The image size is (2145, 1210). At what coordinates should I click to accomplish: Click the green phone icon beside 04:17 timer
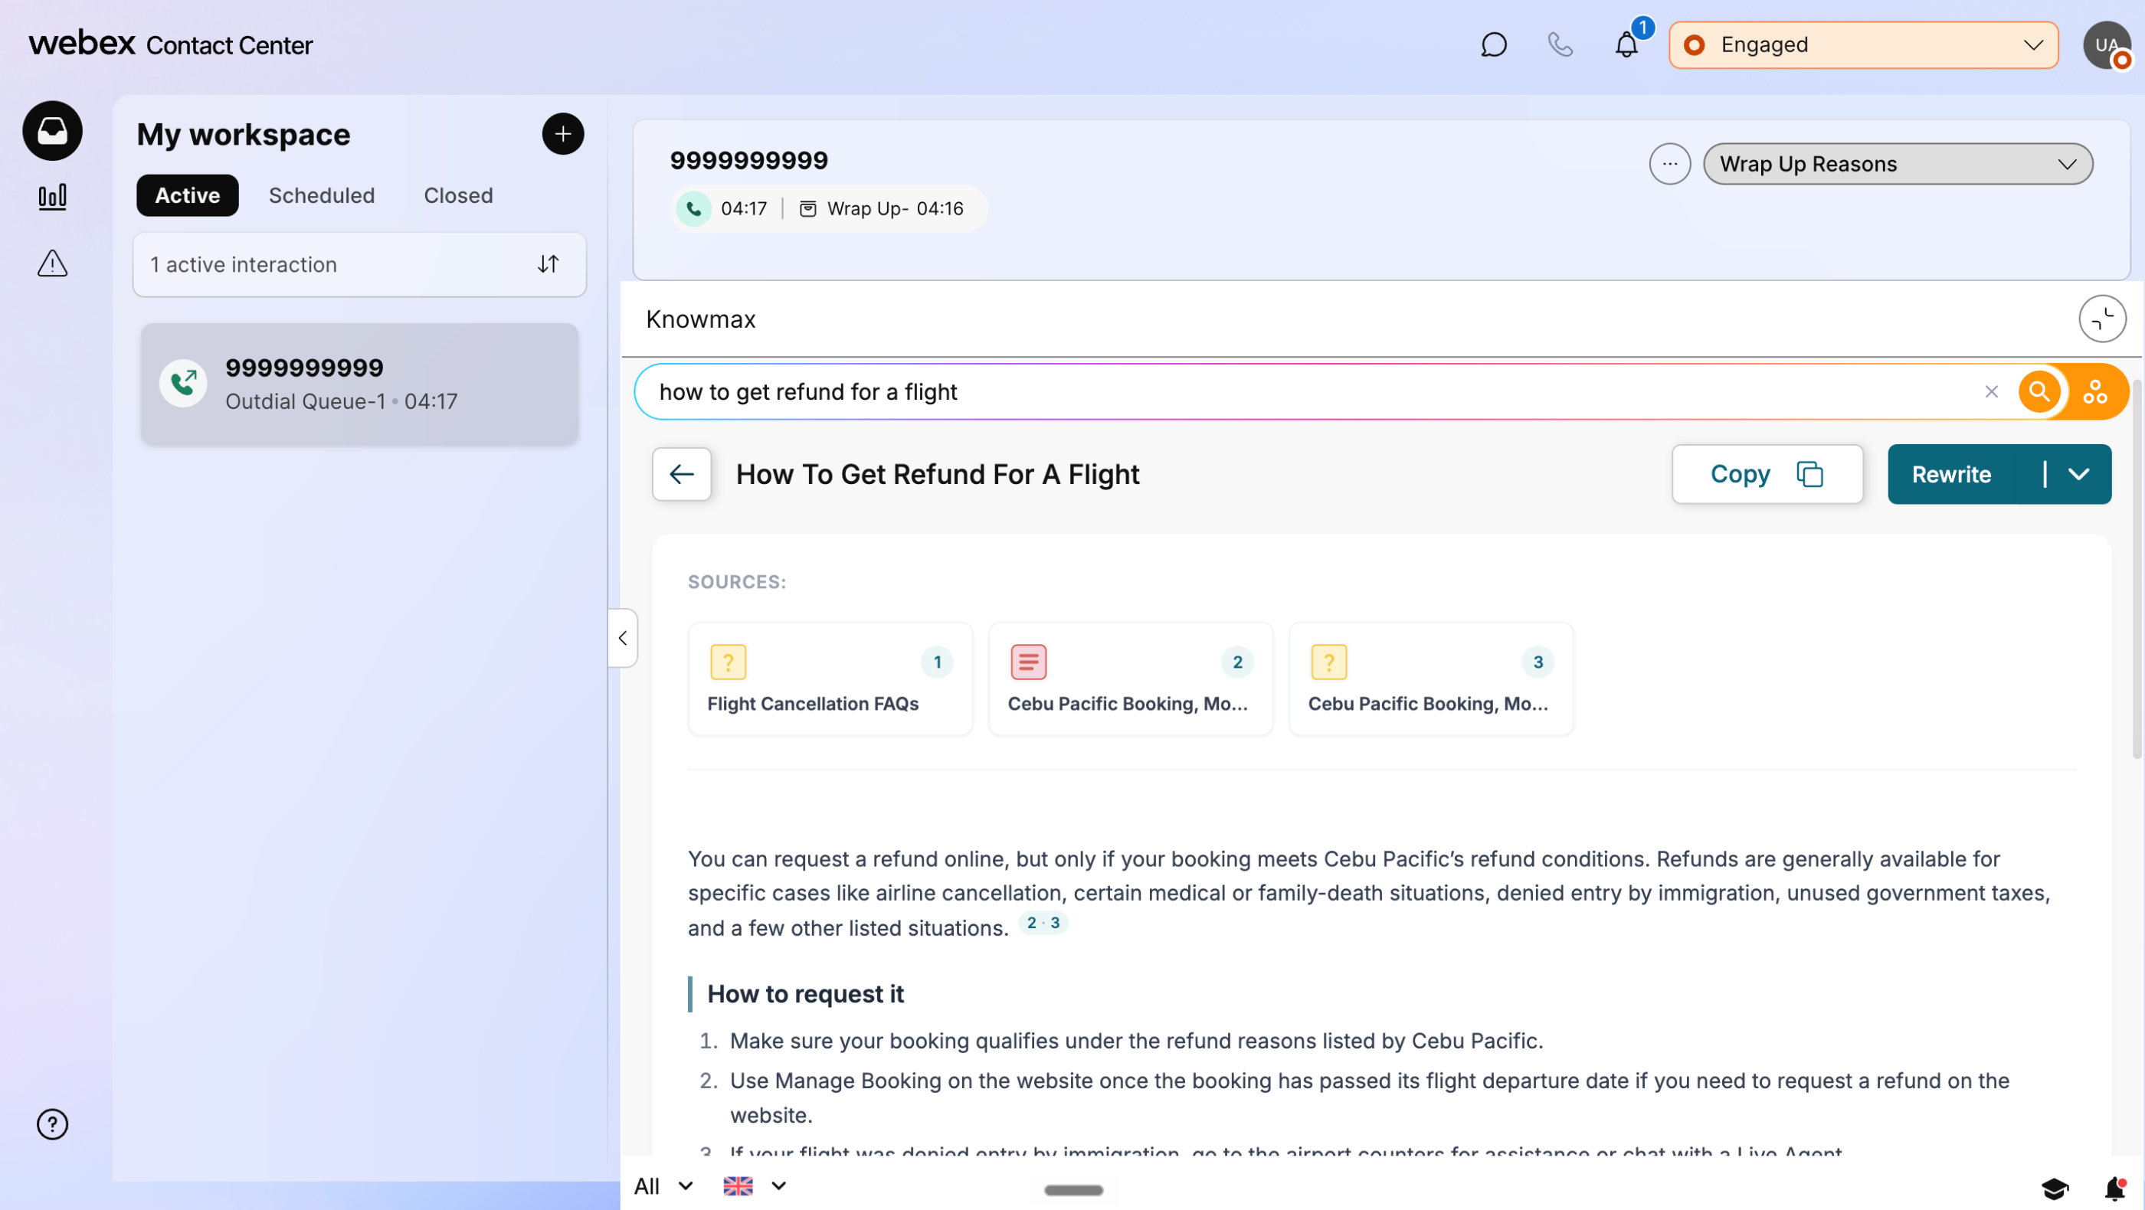[x=693, y=208]
